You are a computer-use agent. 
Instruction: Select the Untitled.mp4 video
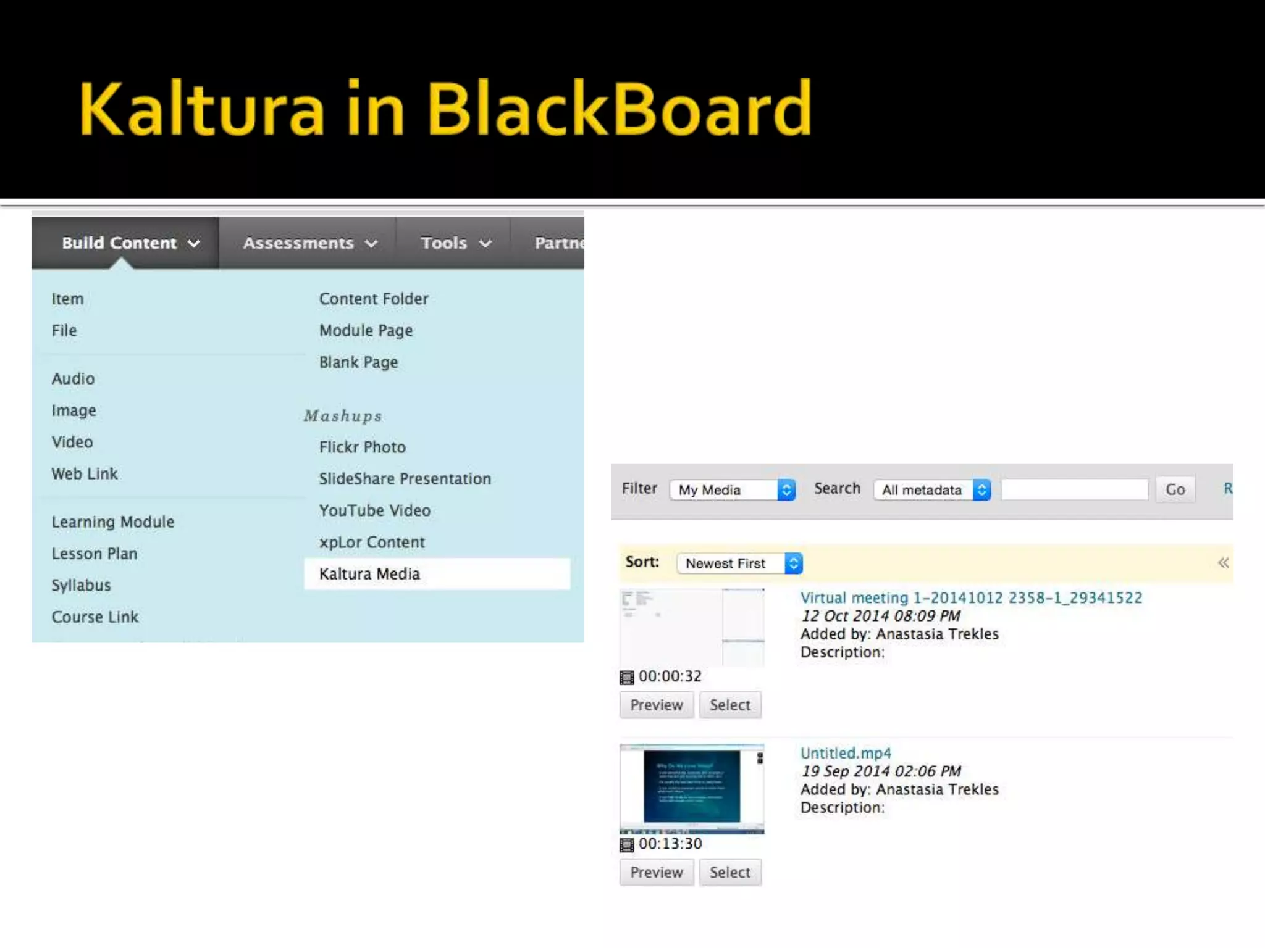pyautogui.click(x=729, y=873)
